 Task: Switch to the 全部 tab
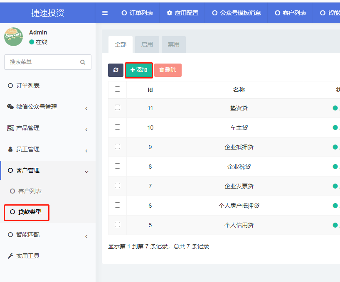[121, 44]
